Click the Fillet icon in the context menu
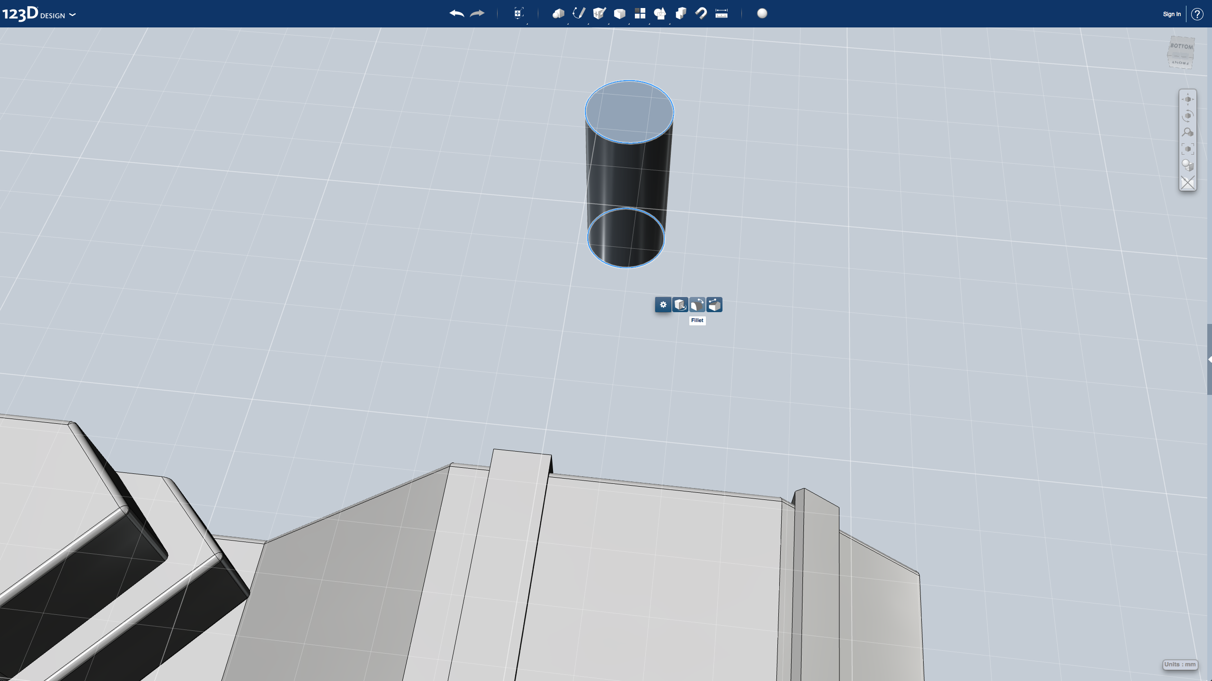Image resolution: width=1212 pixels, height=681 pixels. [x=697, y=305]
